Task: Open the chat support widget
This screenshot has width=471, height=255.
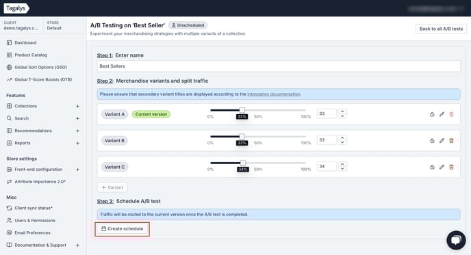Action: tap(456, 240)
